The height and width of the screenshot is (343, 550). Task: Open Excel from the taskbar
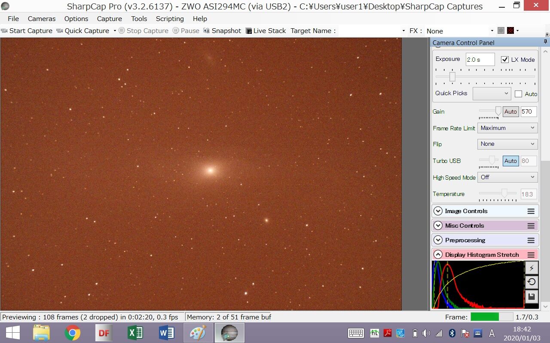click(135, 333)
